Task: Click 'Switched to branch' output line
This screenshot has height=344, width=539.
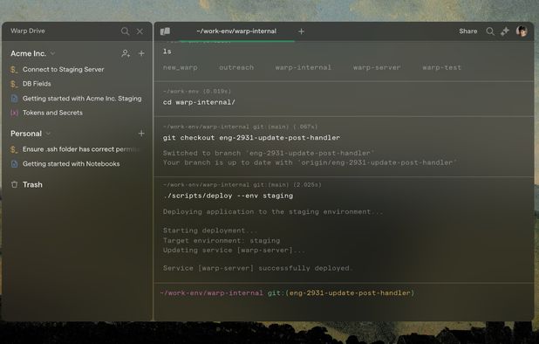Action: [269, 153]
